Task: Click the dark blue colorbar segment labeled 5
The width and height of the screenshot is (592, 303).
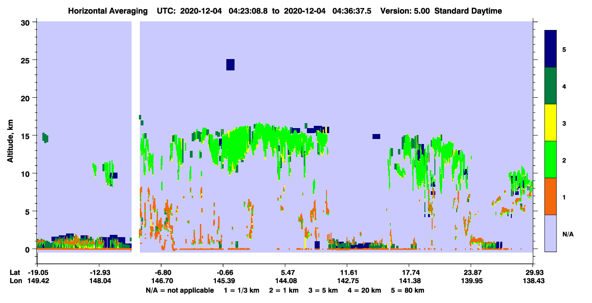Action: coord(551,49)
